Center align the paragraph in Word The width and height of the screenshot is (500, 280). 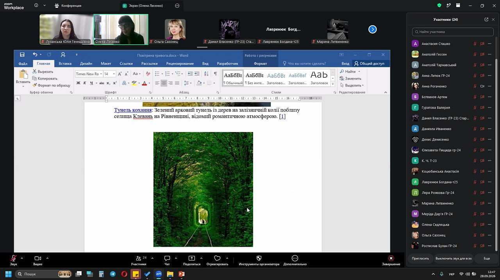coord(164,83)
